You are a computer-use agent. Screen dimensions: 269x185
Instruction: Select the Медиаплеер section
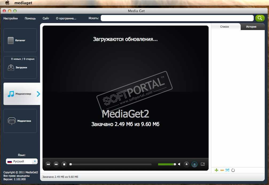pyautogui.click(x=22, y=94)
